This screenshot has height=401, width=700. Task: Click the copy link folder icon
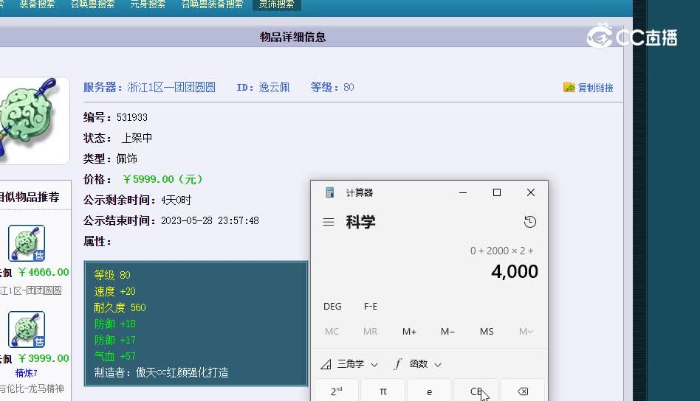(x=569, y=87)
